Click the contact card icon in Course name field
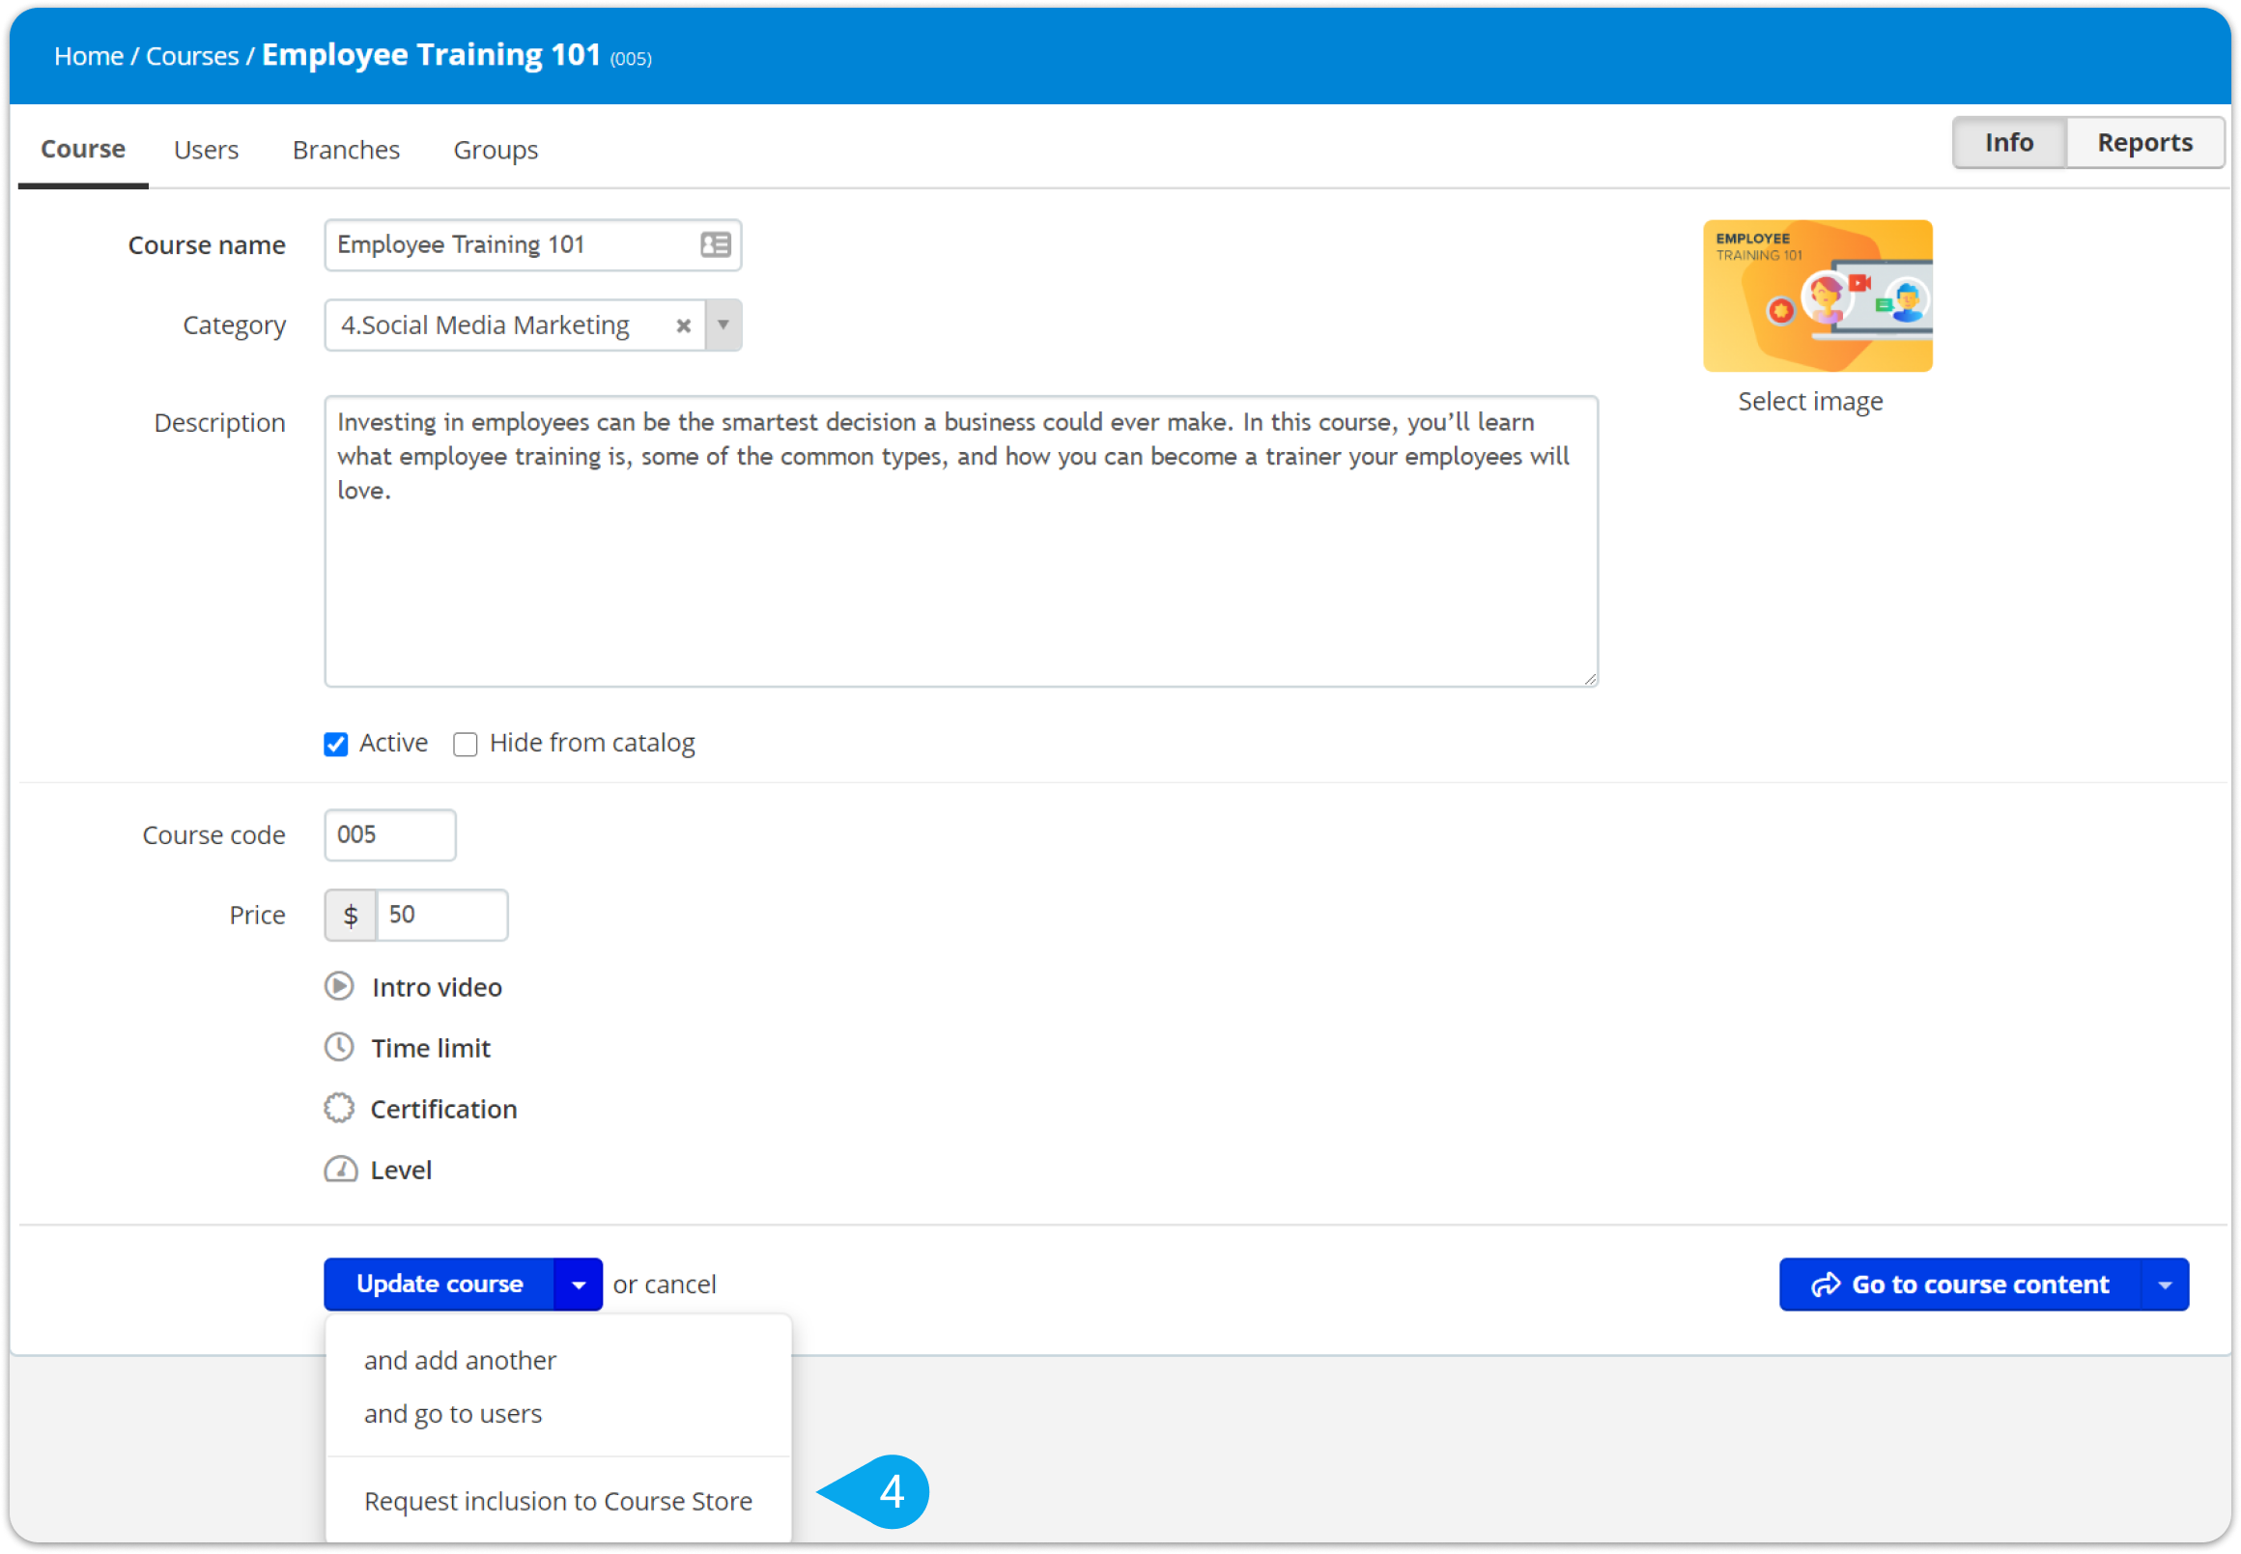The height and width of the screenshot is (1554, 2241). pyautogui.click(x=715, y=244)
